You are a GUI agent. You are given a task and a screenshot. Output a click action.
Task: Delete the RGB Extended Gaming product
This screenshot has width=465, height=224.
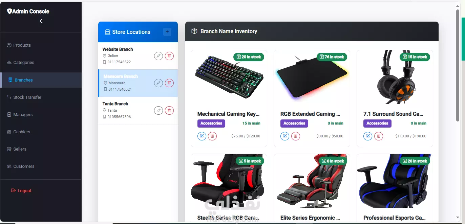tap(296, 136)
